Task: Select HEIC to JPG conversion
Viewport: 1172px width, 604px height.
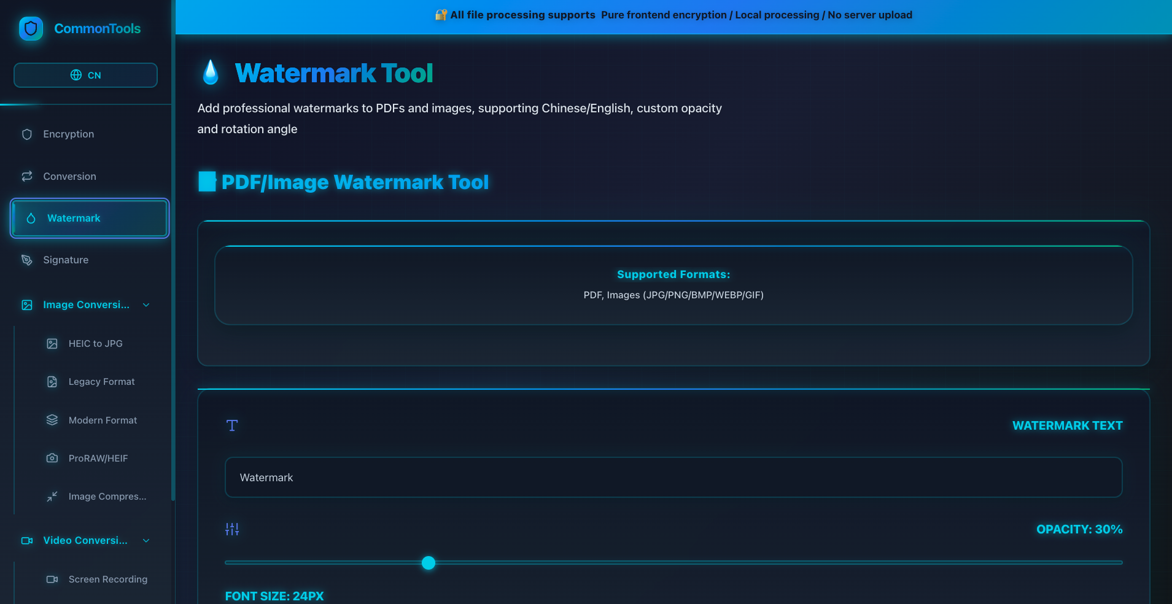Action: [95, 343]
